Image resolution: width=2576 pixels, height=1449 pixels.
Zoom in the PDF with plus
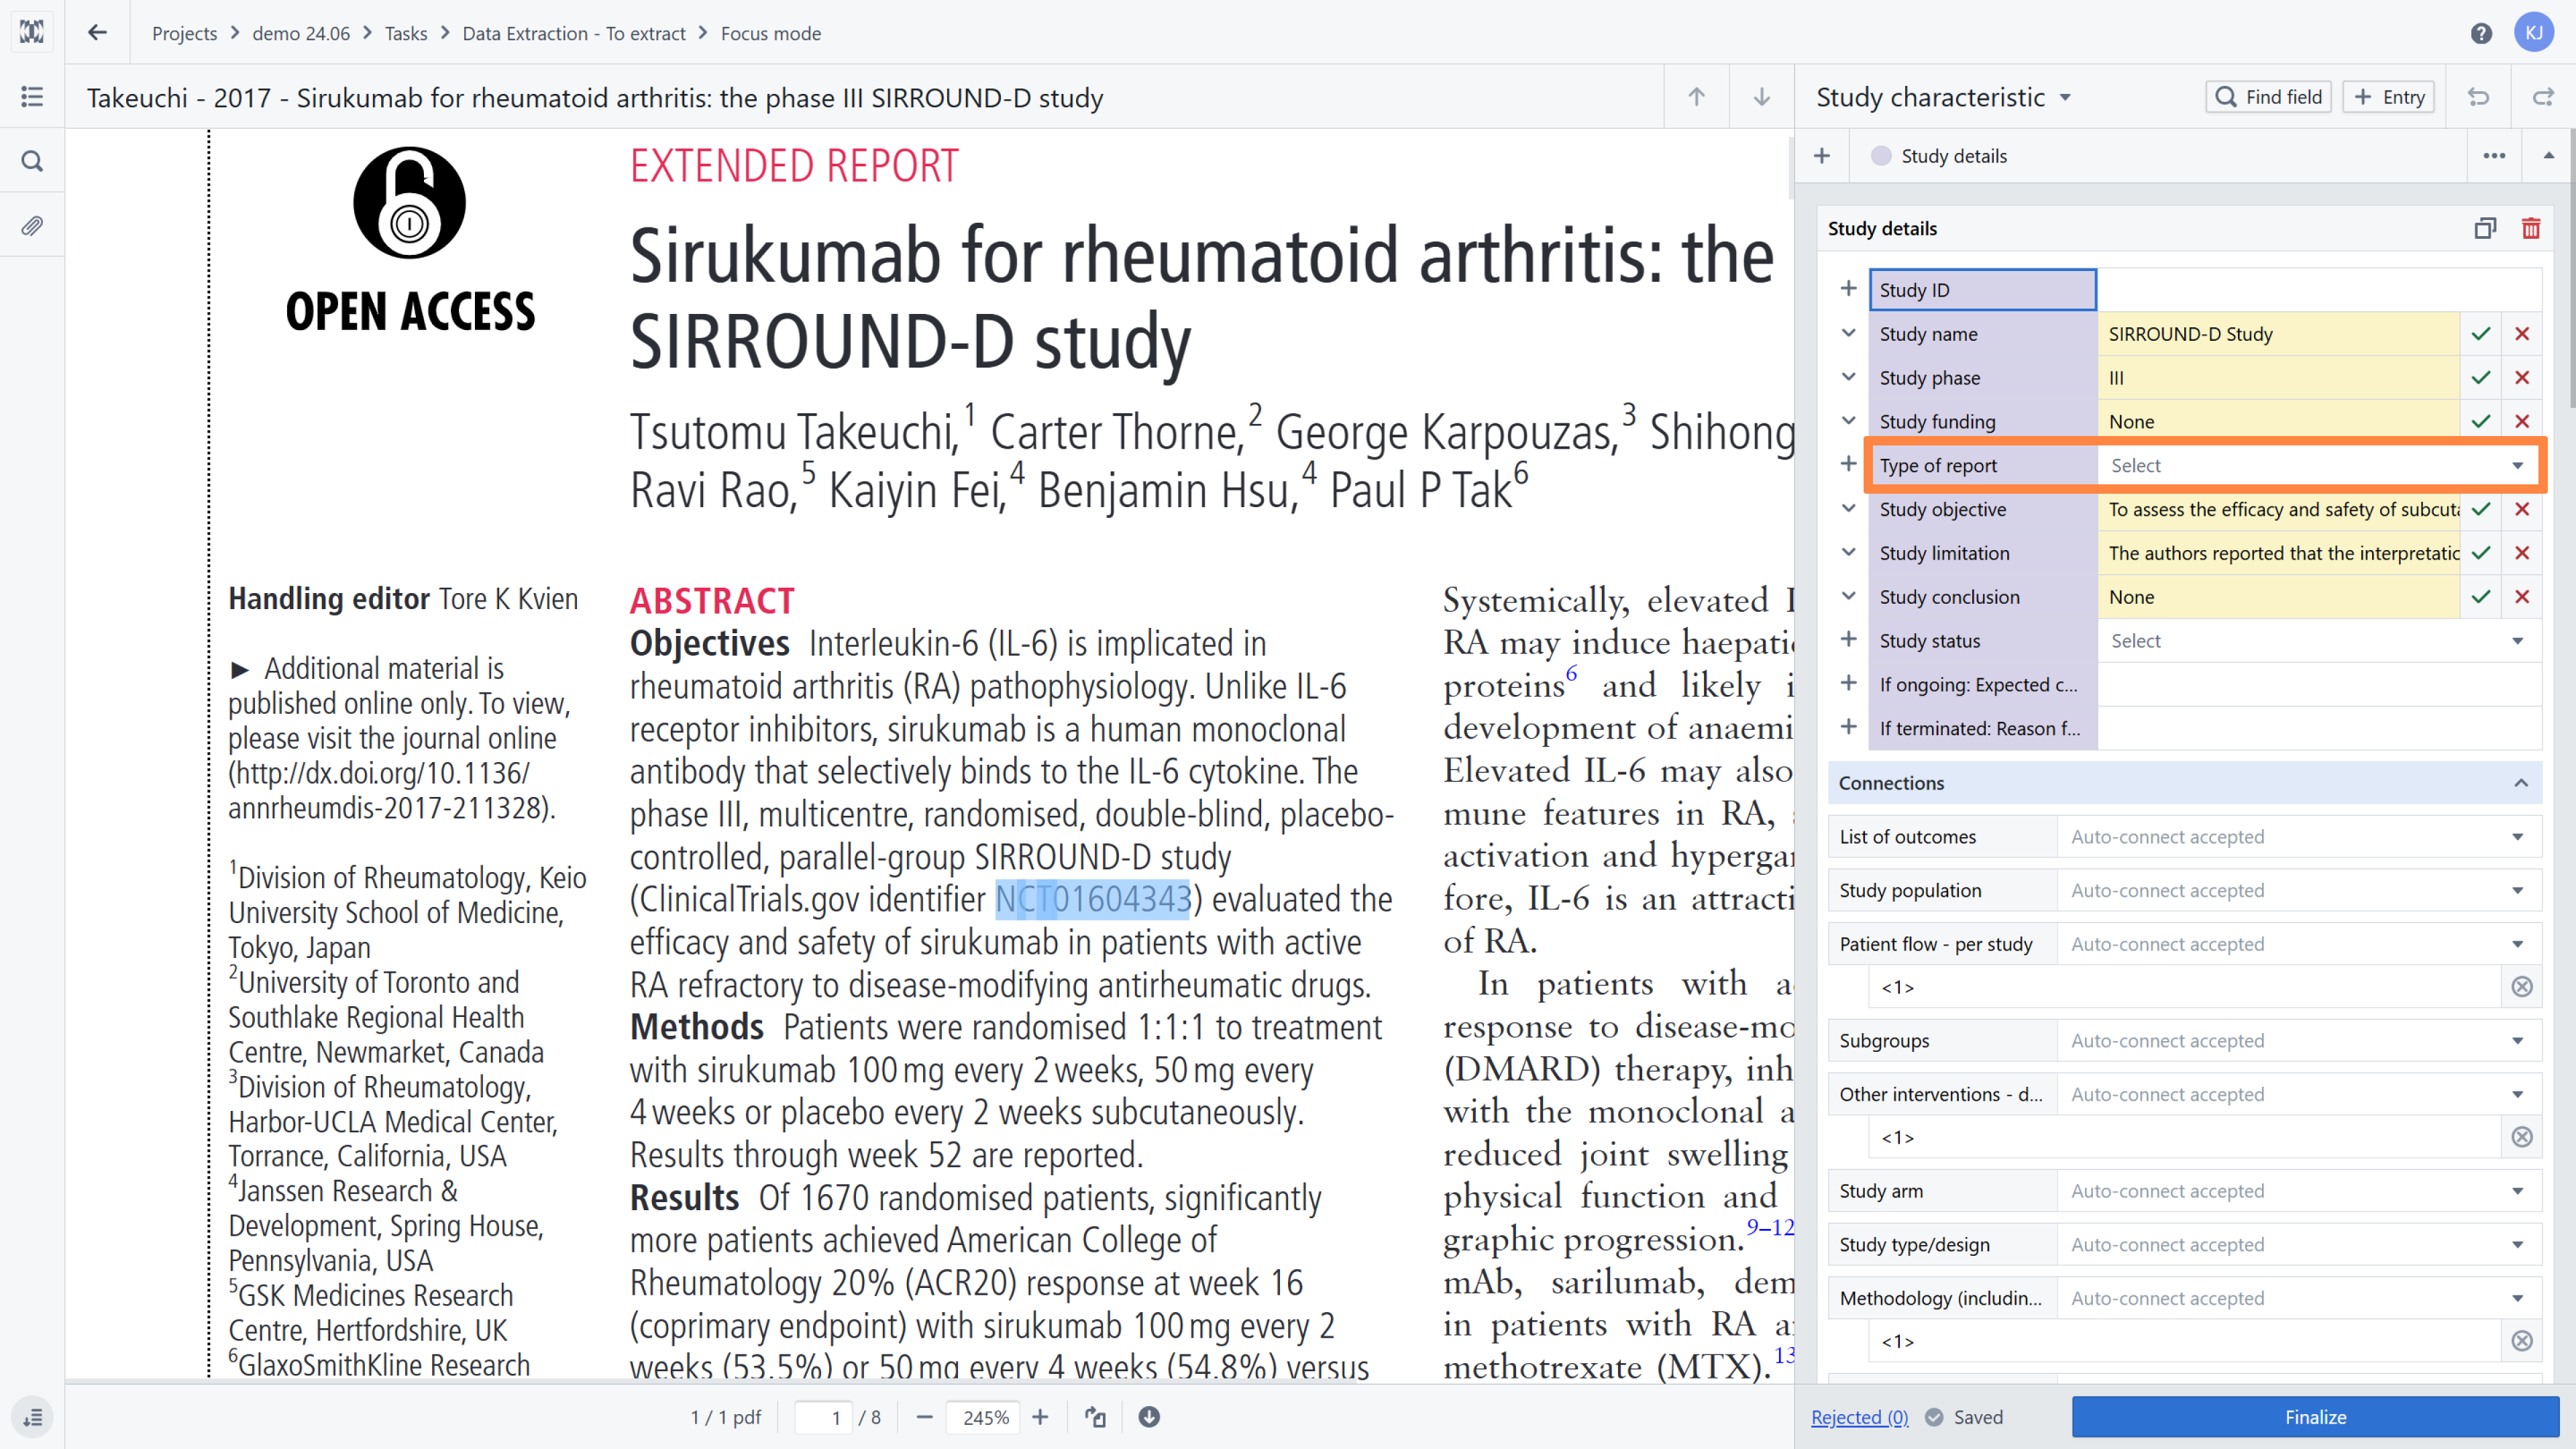pos(1040,1417)
